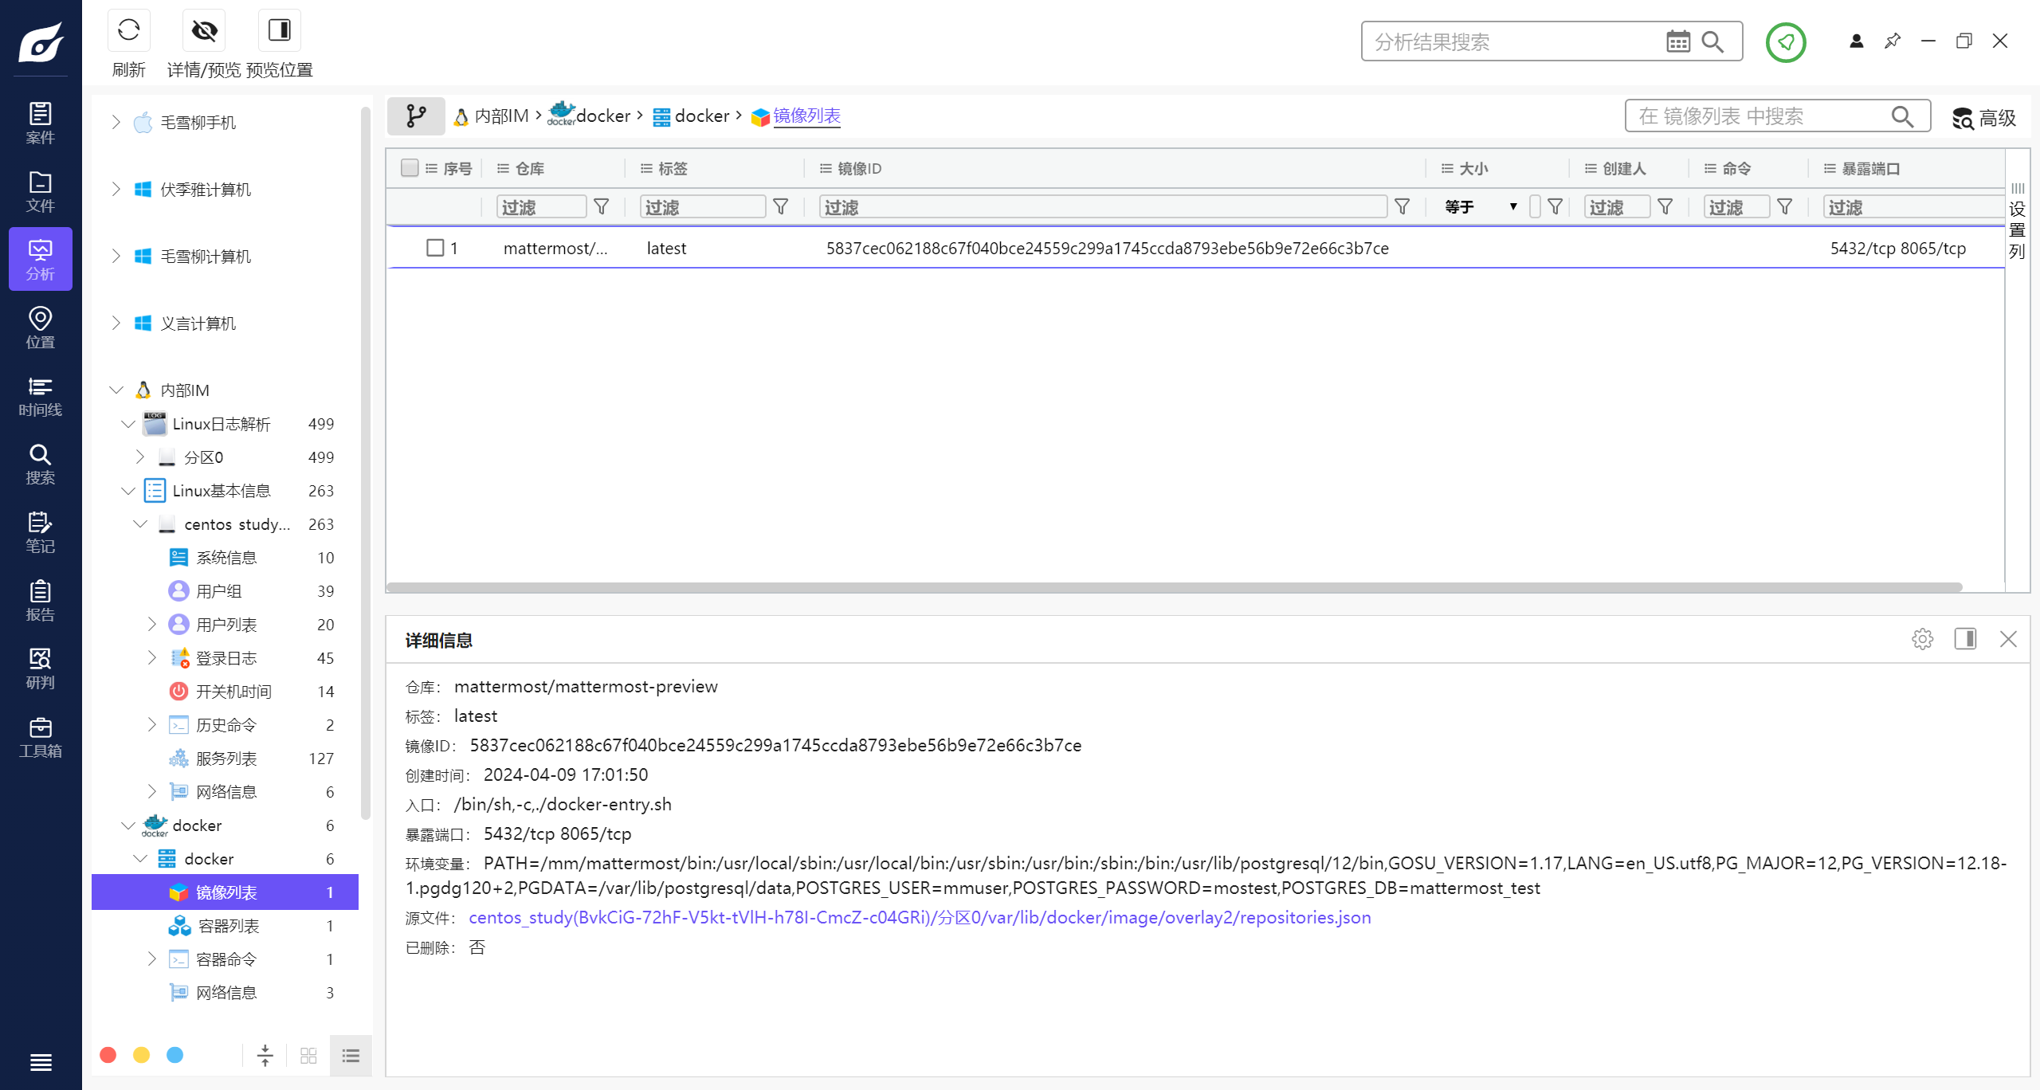Tick checkbox for row 1 mattermost
2040x1090 pixels.
pyautogui.click(x=435, y=248)
